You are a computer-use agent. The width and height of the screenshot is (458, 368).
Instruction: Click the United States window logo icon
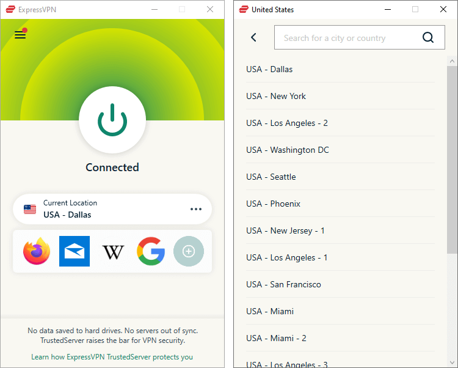coord(244,9)
